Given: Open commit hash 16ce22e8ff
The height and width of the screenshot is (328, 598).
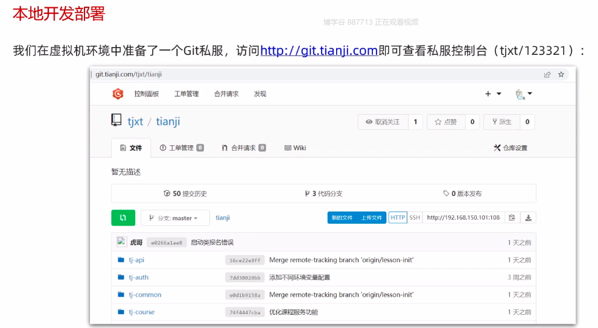Looking at the screenshot, I should pyautogui.click(x=245, y=260).
